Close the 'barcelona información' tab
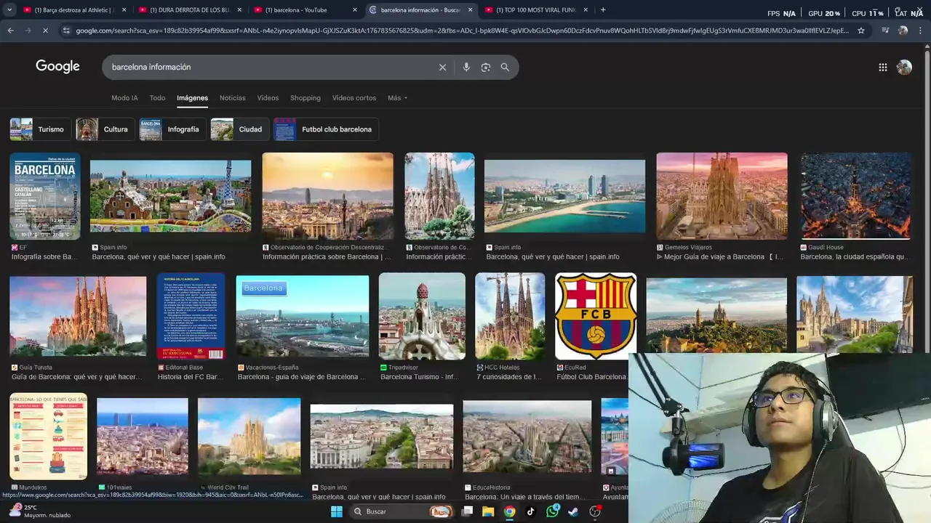Viewport: 931px width, 523px height. 470,9
